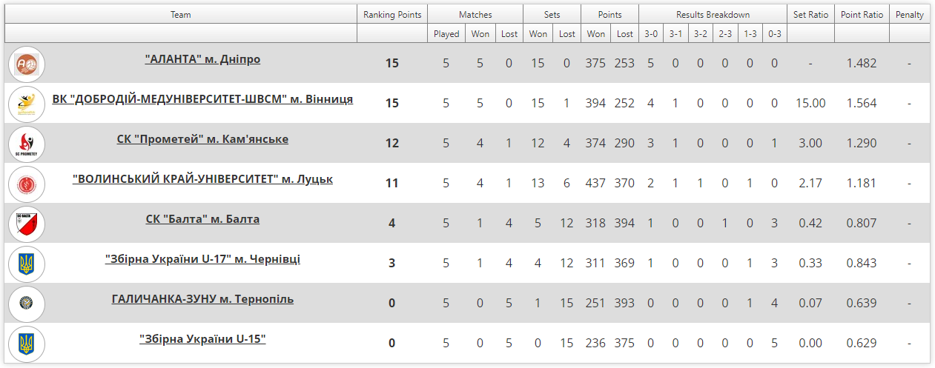Click the ДОБРОДІЙ-МЕДУНІВЕРСИТЕТ-ШВСМ team logo
This screenshot has width=935, height=368.
click(x=27, y=104)
